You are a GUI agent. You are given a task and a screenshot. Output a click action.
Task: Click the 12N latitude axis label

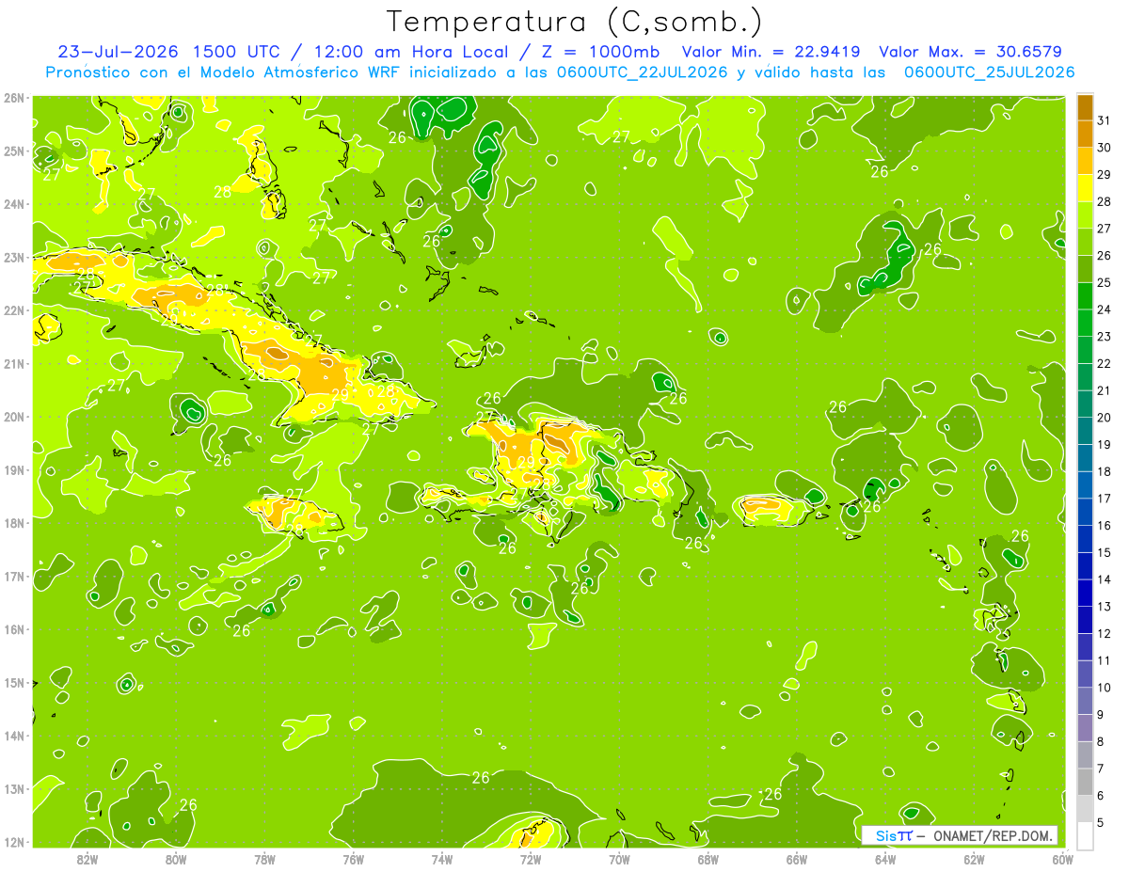click(13, 842)
